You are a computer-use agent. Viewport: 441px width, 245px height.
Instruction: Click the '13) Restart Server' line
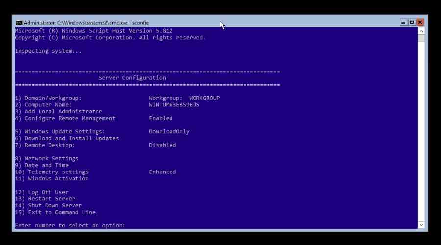coord(45,199)
